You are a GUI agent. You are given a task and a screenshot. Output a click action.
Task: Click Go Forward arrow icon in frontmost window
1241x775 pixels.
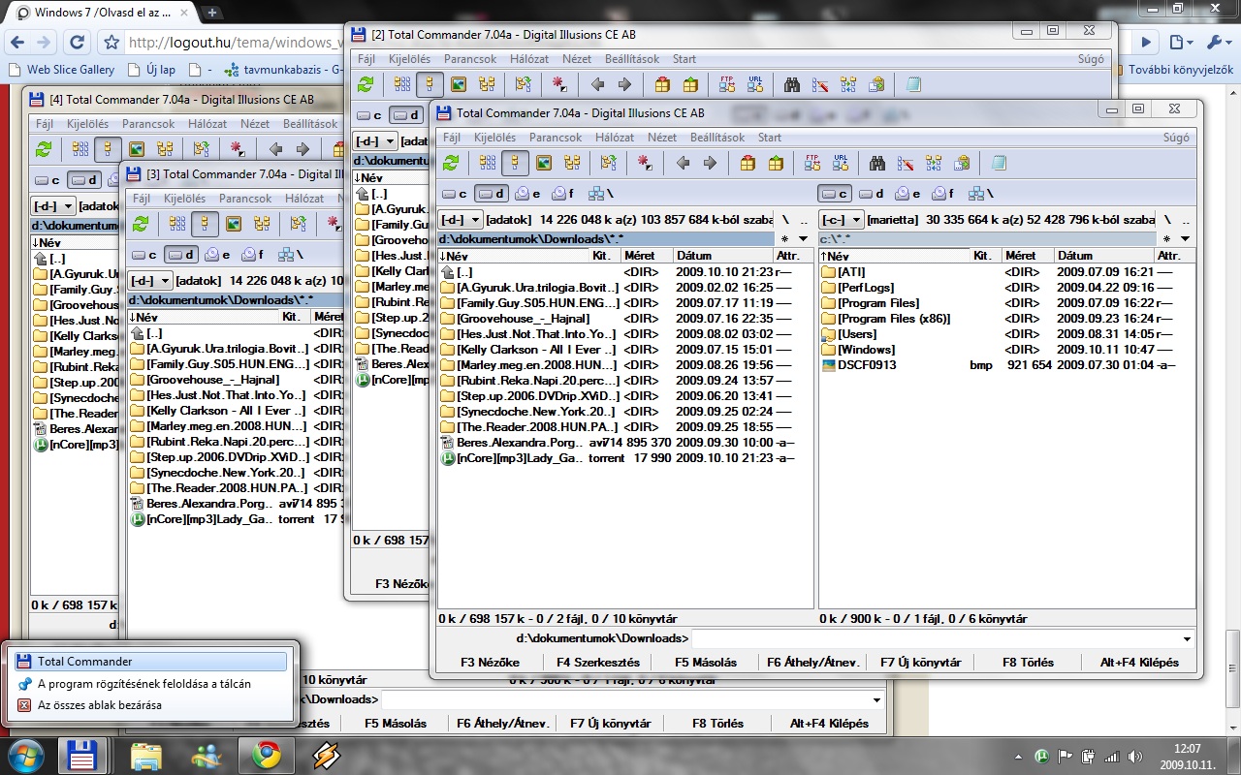tap(710, 164)
